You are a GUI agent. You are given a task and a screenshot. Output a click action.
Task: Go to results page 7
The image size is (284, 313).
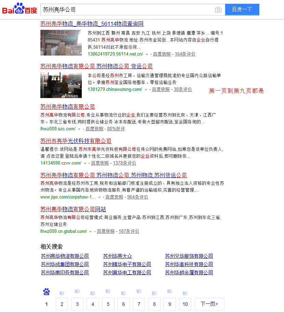tap(139, 304)
